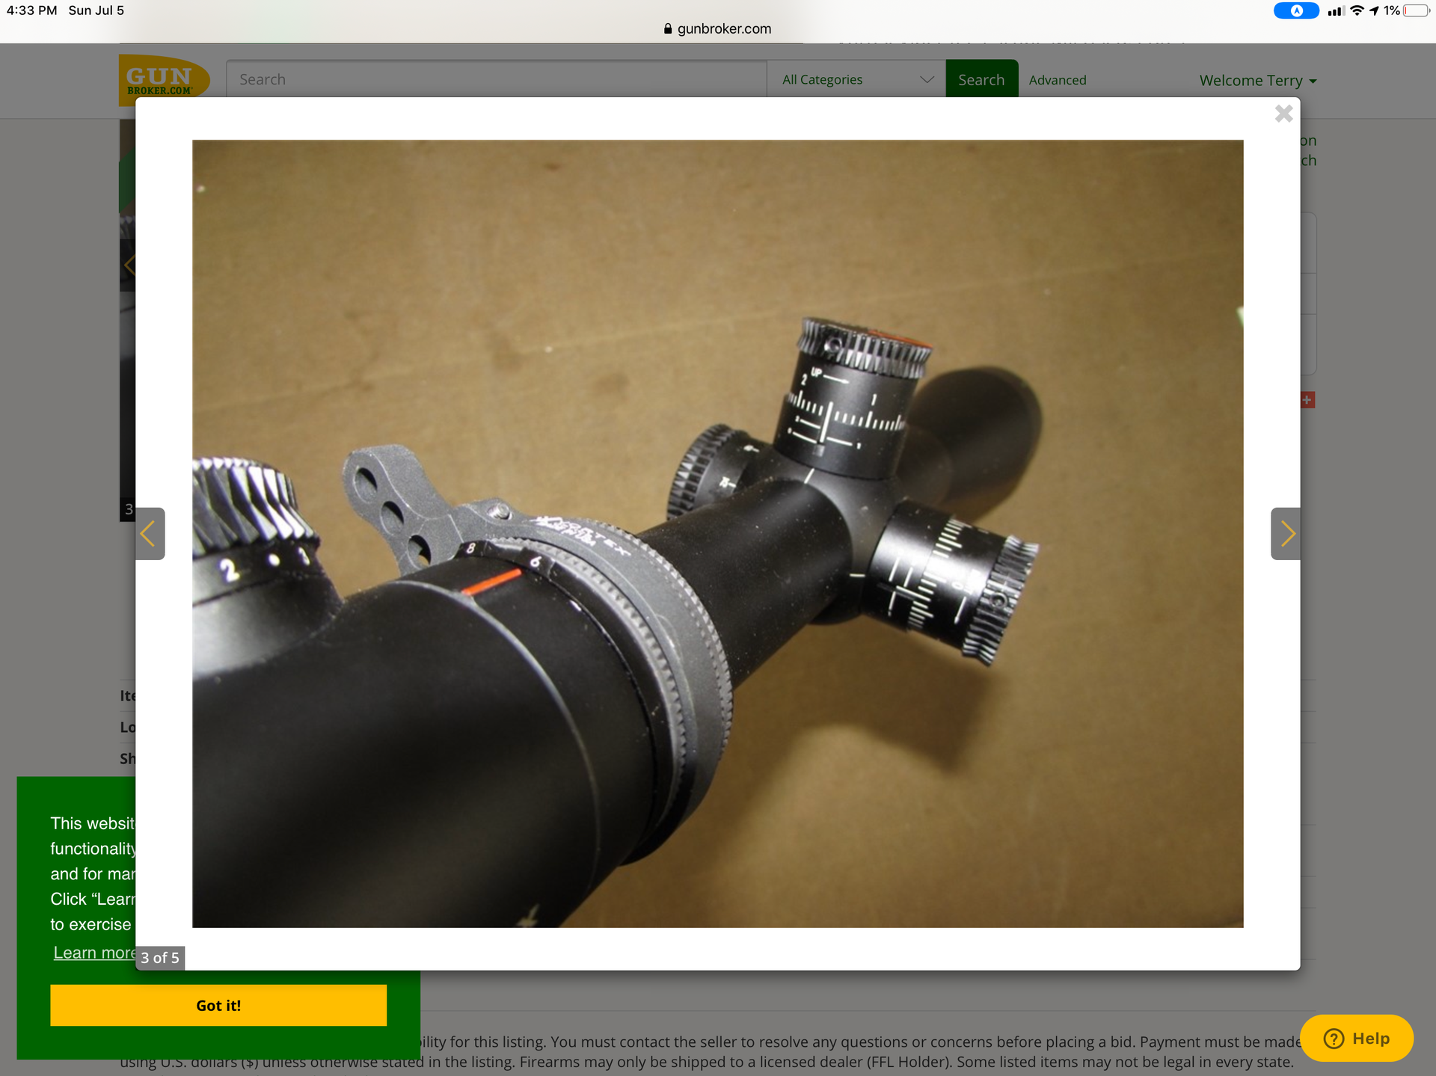The image size is (1436, 1076).
Task: Open the Advanced search link
Action: (x=1057, y=80)
